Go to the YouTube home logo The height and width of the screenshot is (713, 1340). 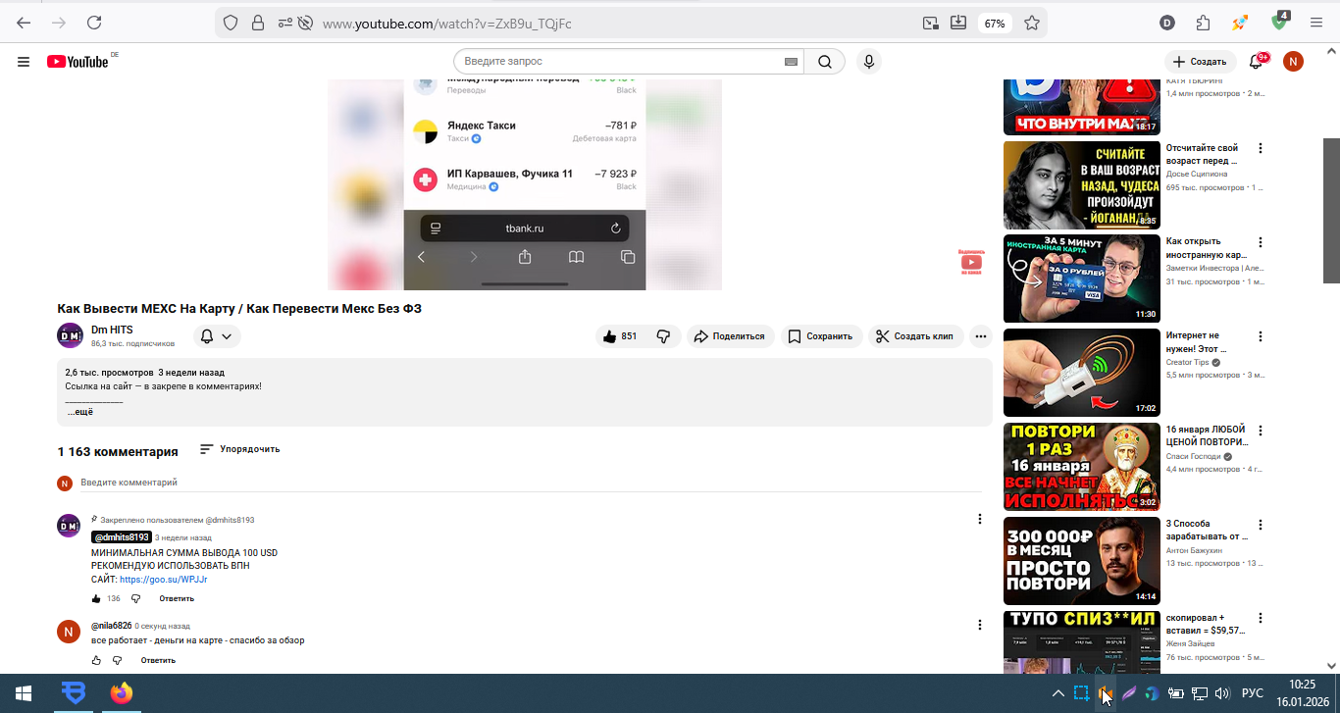(77, 62)
